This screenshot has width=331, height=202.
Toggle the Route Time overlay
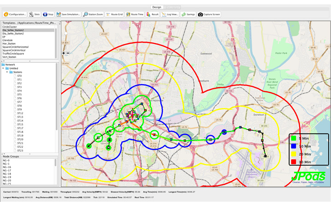tap(135, 14)
